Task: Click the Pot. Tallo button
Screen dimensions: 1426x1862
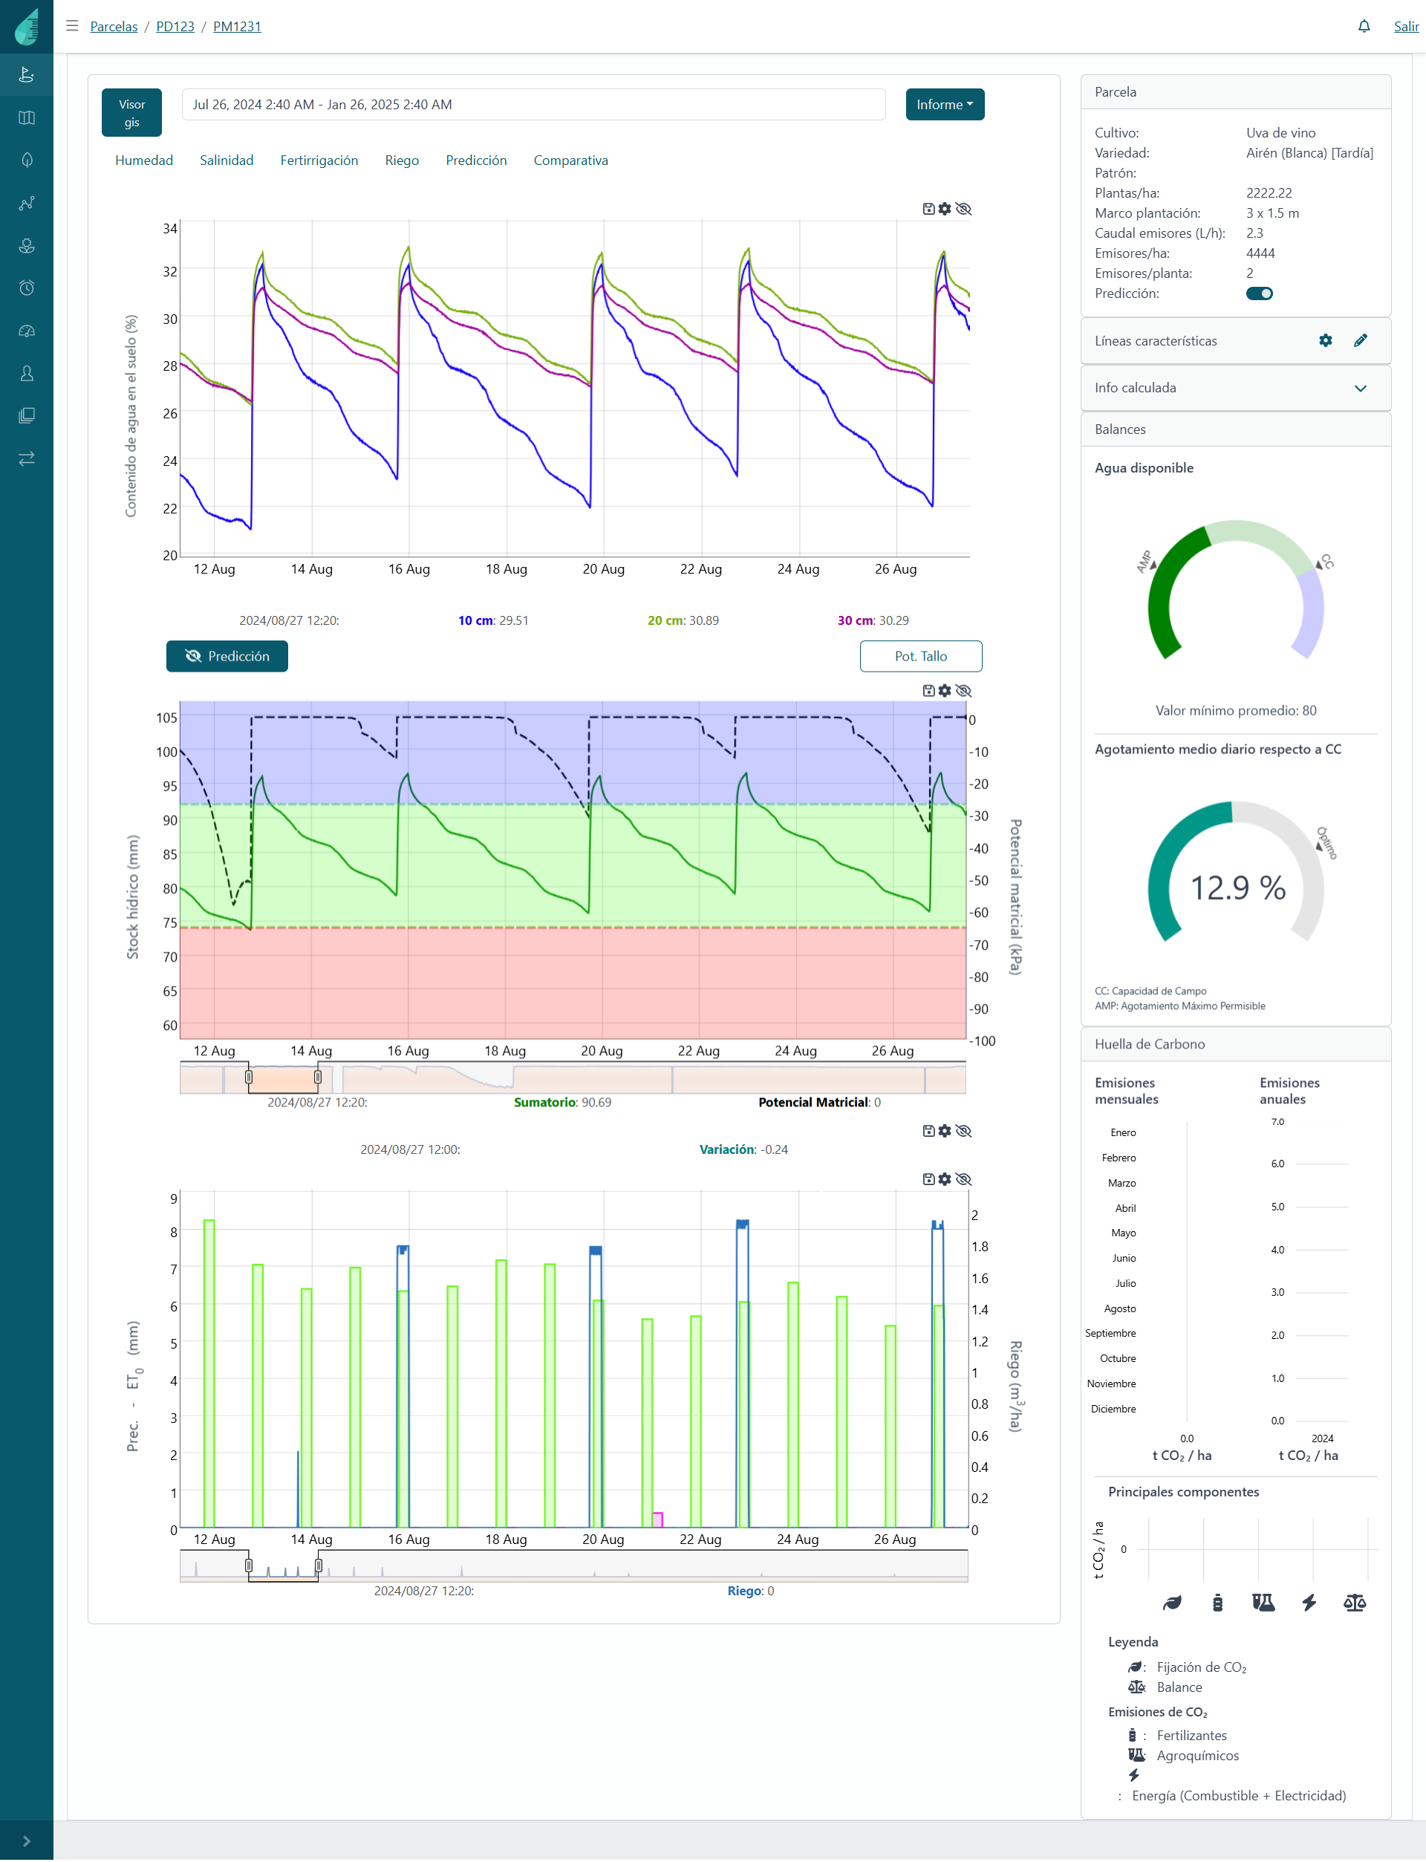Action: click(920, 656)
